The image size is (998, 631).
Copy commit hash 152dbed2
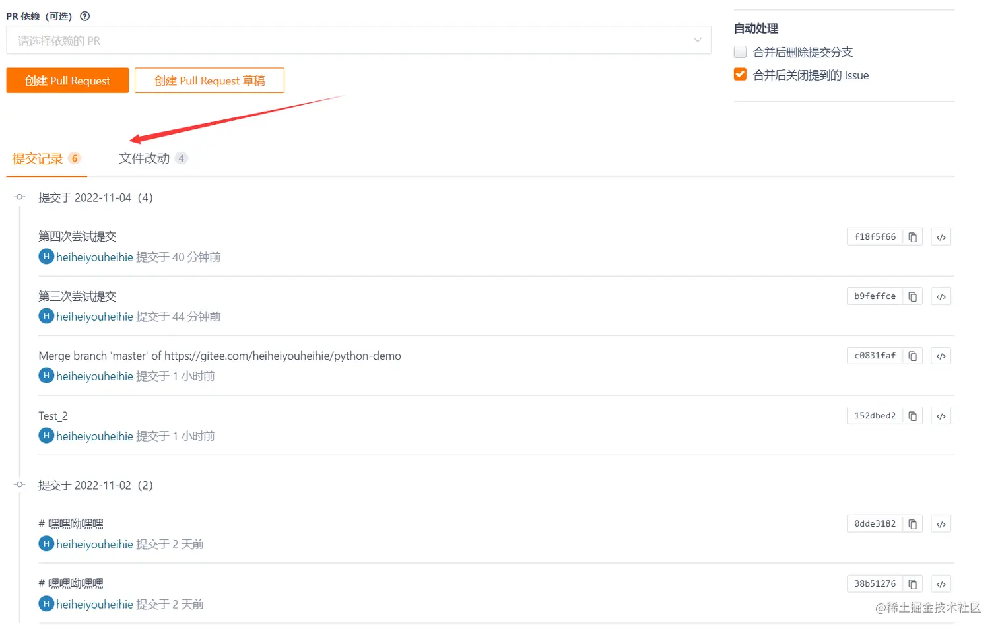pyautogui.click(x=912, y=416)
